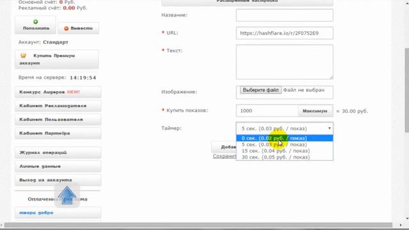
Task: Open Журнал операций menu item
Action: click(x=58, y=153)
